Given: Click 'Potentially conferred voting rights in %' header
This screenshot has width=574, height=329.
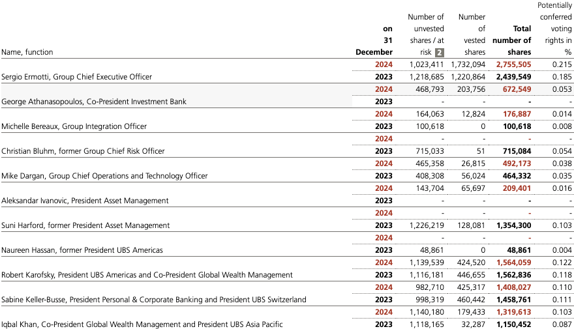Looking at the screenshot, I should pos(554,29).
